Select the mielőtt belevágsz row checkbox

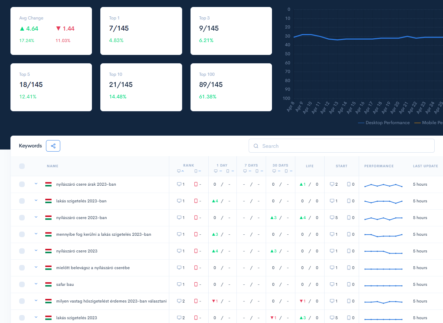(x=22, y=268)
